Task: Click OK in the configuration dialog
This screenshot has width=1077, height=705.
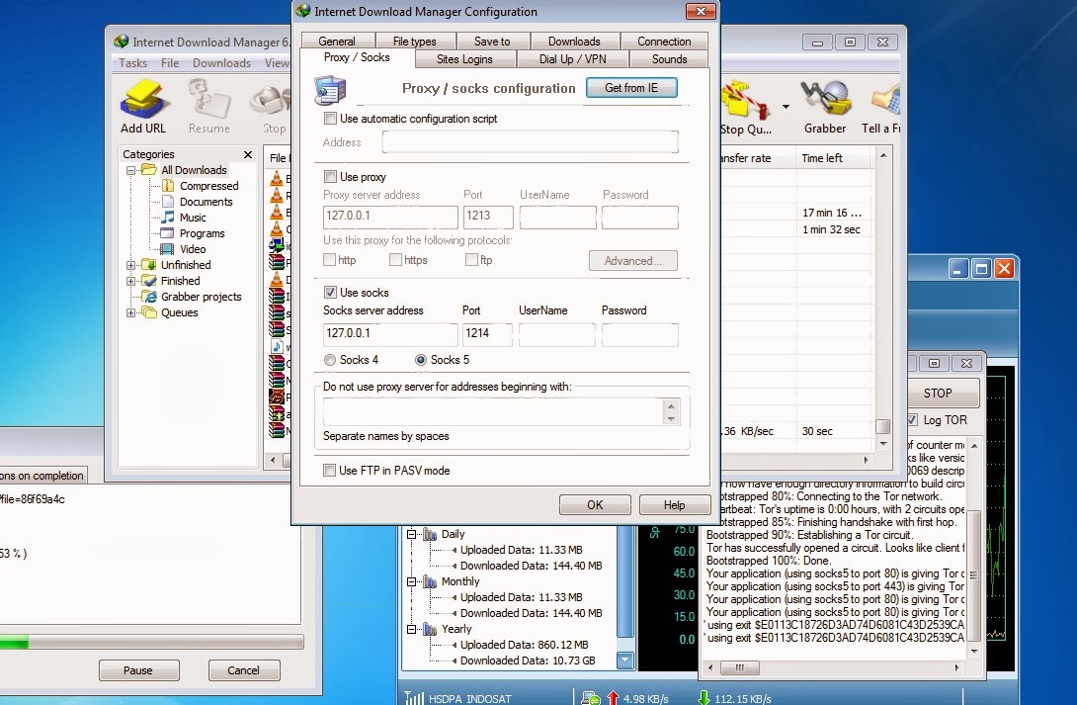Action: point(595,505)
